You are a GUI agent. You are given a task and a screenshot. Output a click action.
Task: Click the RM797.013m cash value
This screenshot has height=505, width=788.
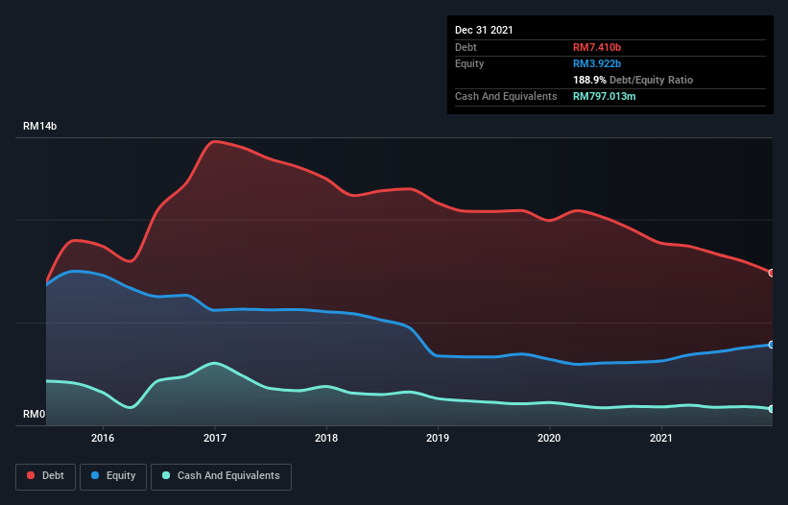click(x=605, y=96)
